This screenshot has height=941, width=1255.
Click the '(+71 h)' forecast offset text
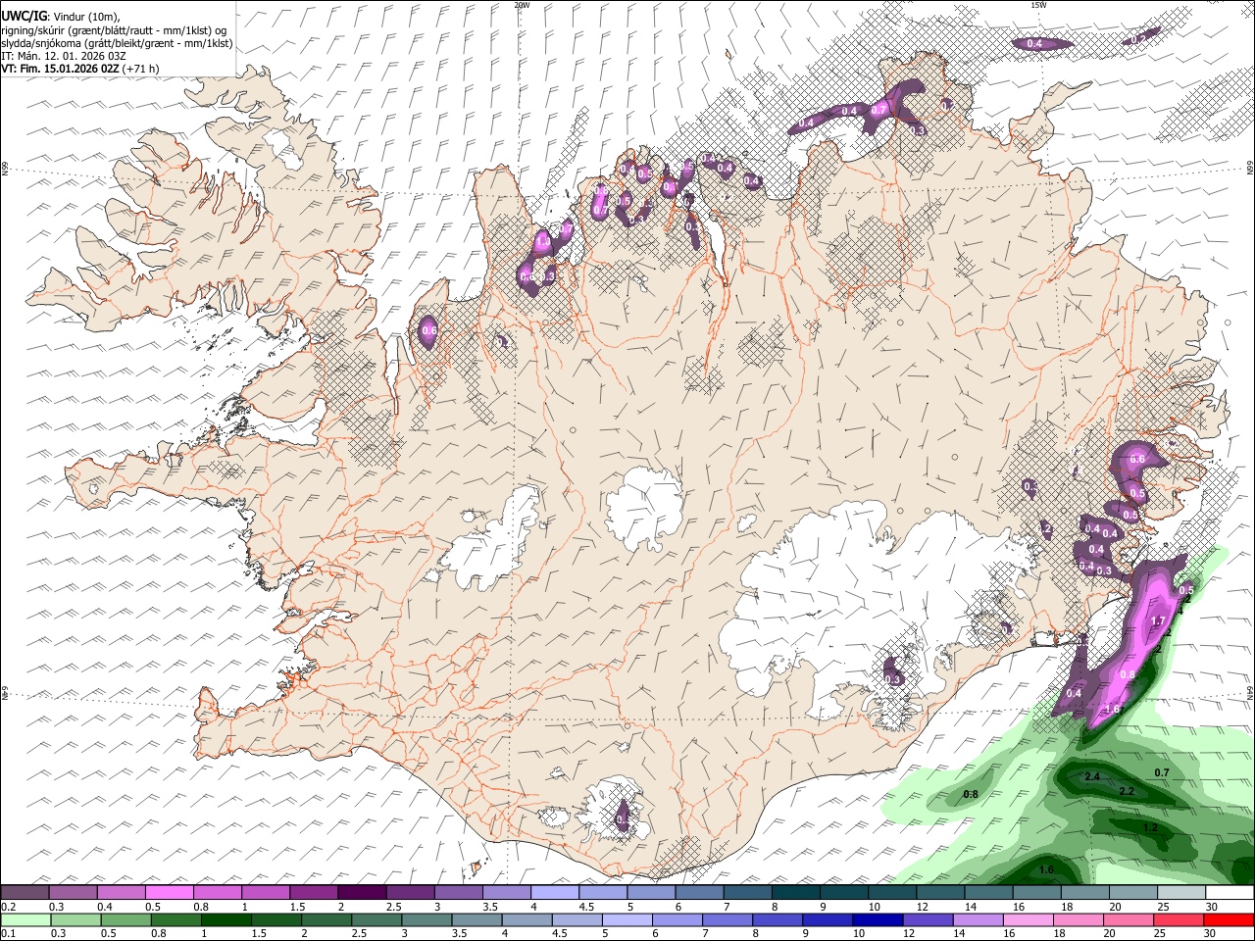point(141,69)
